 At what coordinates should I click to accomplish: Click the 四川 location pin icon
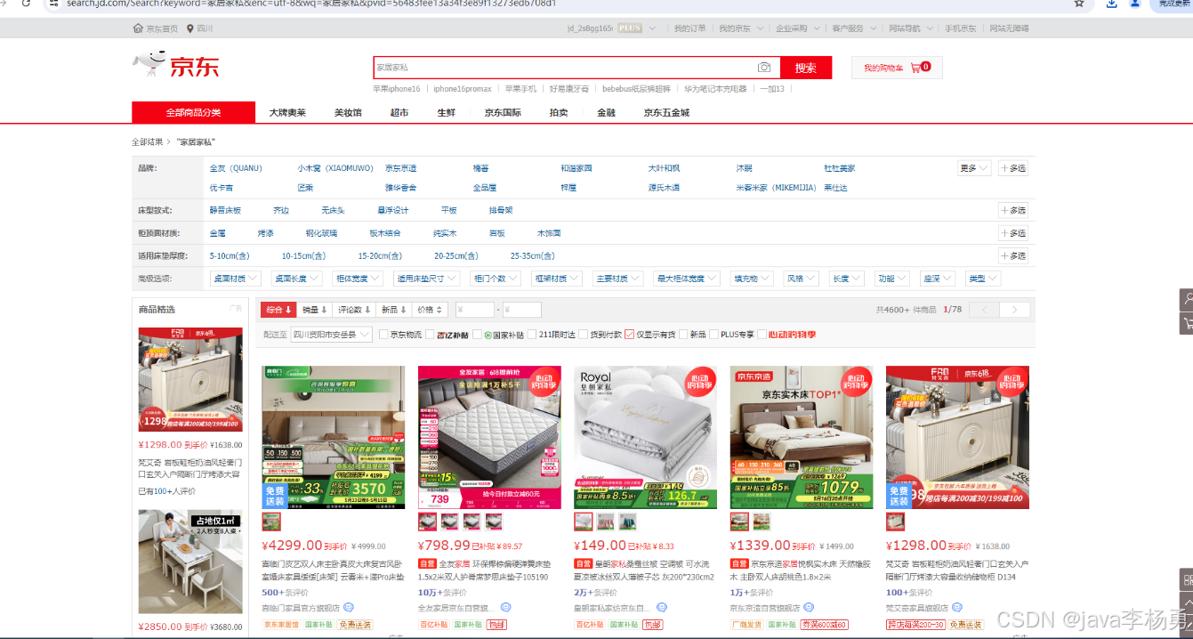click(x=190, y=28)
